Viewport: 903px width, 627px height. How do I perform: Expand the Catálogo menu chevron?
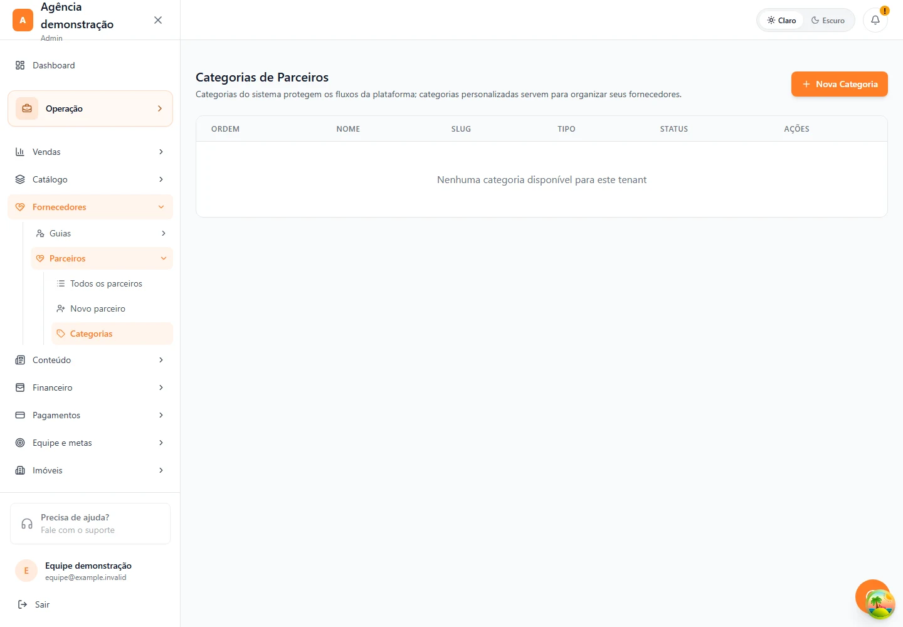[161, 179]
